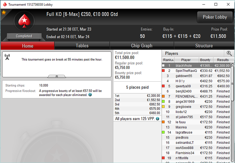The image size is (235, 163).
Task: Click the PokerStars red spade logo
Action: coord(24,21)
